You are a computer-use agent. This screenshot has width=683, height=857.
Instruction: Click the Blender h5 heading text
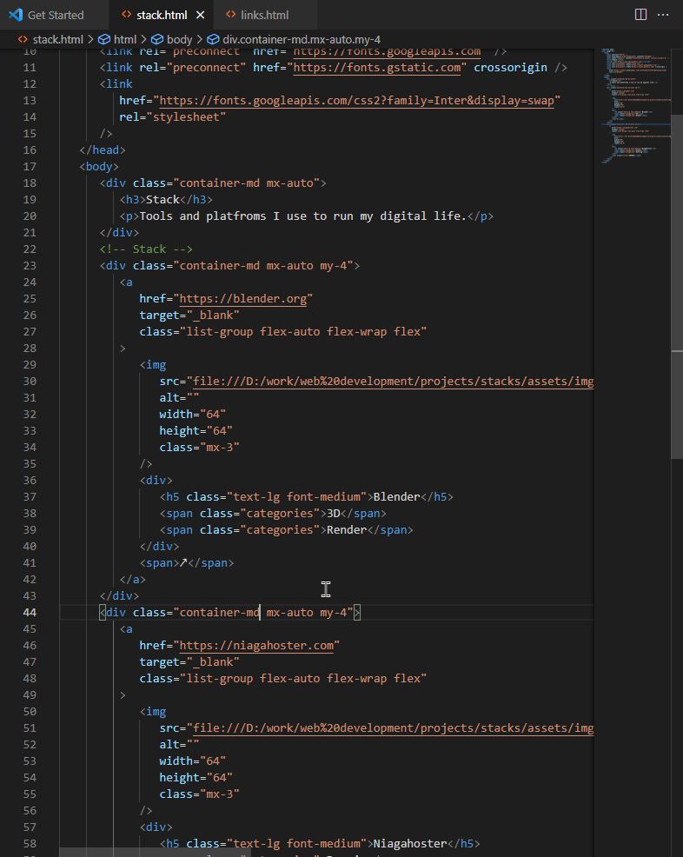pos(397,497)
